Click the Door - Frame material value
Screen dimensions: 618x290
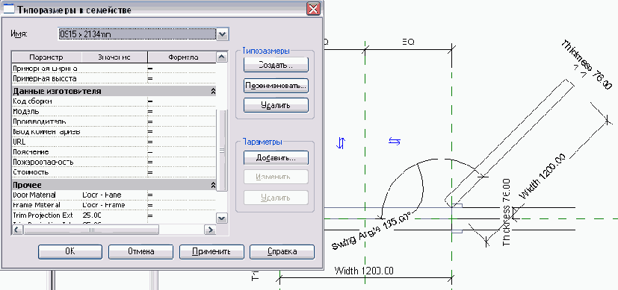point(104,205)
